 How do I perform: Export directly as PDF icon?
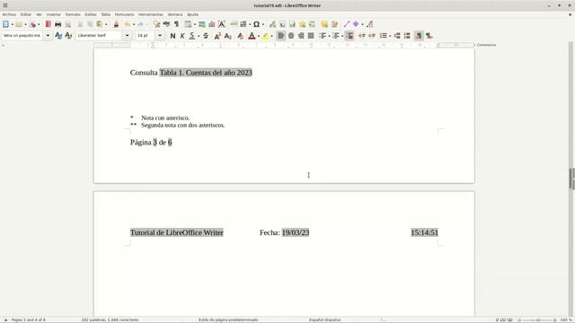pos(48,24)
